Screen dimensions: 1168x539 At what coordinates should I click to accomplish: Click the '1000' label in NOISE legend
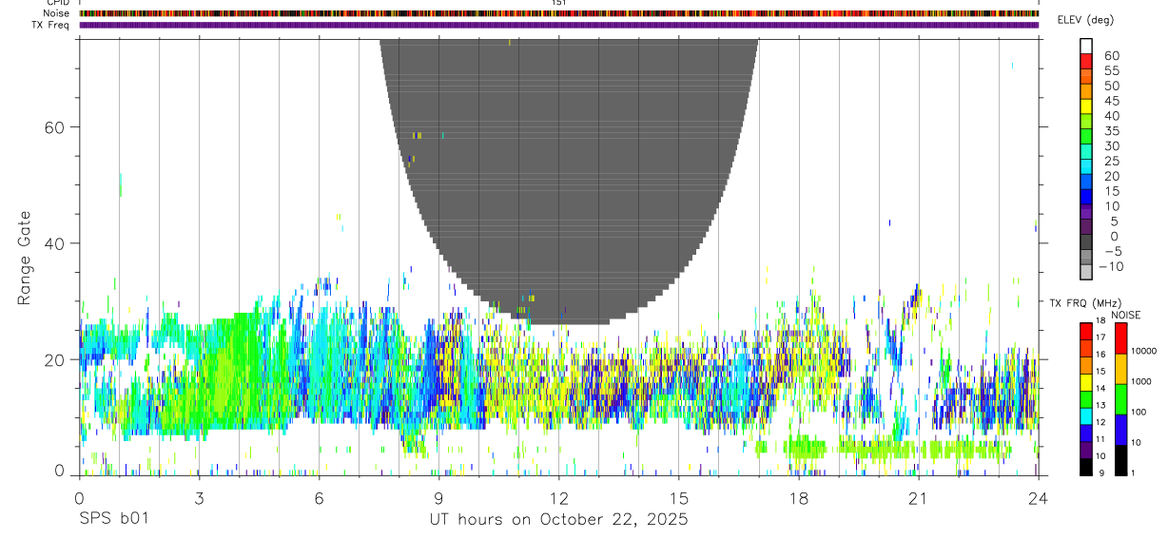(x=1143, y=381)
